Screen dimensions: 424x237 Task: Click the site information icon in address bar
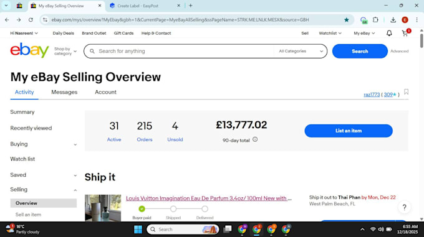click(45, 20)
